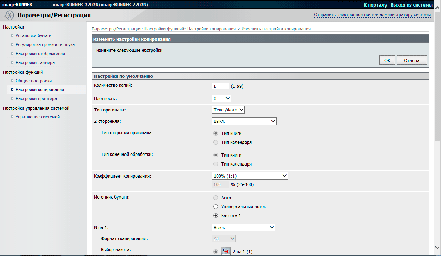Click the 2 на 1 (1) layout icon
The height and width of the screenshot is (256, 441).
click(x=226, y=252)
